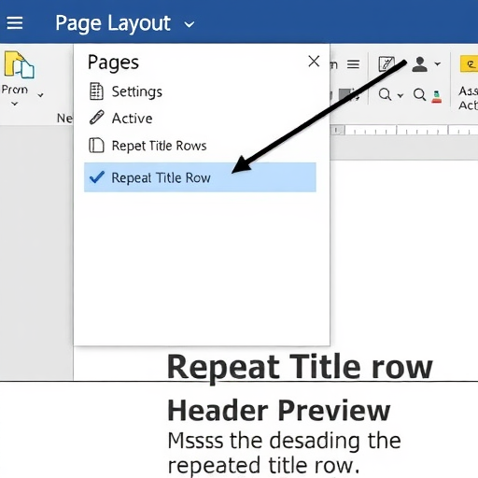Click the Pages panel heading
This screenshot has height=478, width=478.
point(113,63)
